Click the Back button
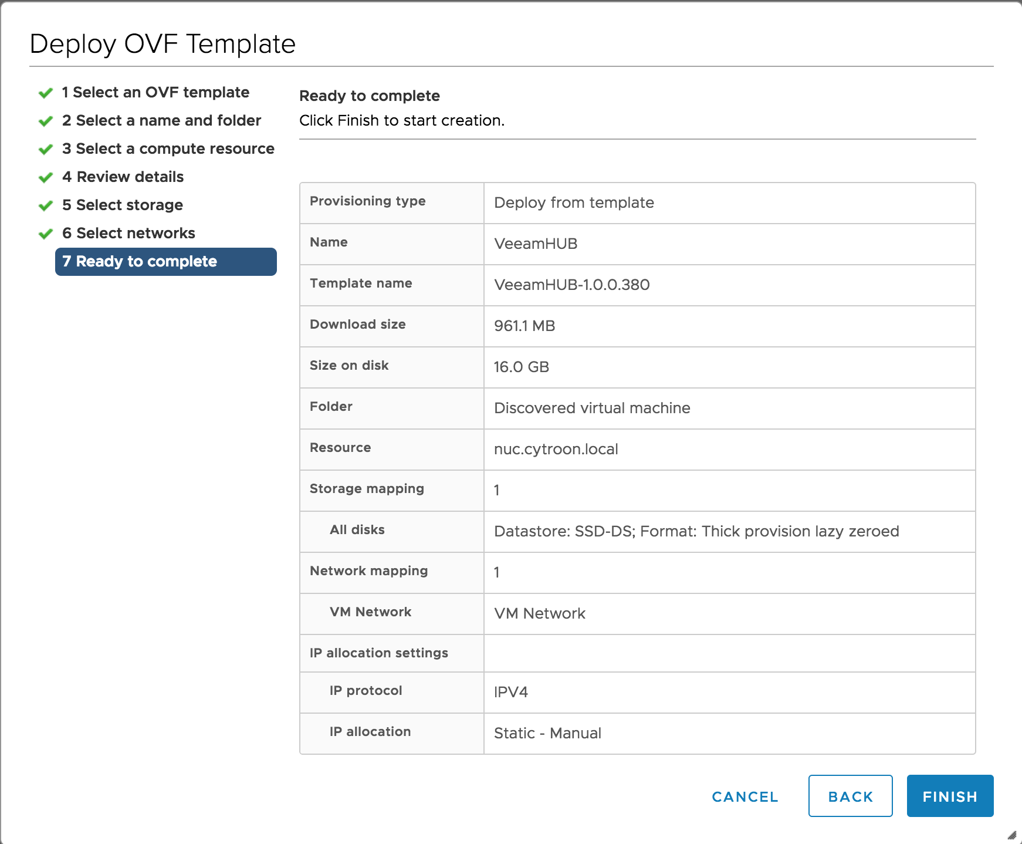Screen dimensions: 1022x844 point(850,796)
